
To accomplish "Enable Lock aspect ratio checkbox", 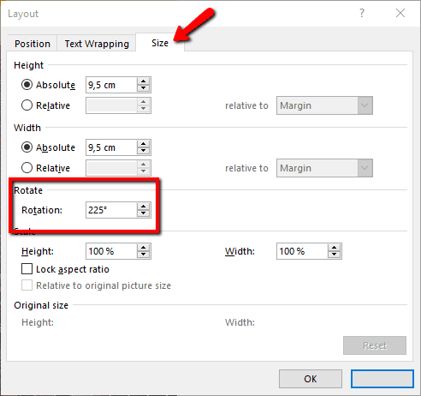I will point(27,269).
